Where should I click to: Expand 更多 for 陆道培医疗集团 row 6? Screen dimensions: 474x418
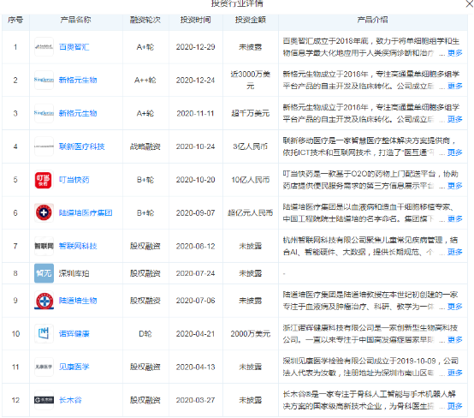(x=455, y=218)
